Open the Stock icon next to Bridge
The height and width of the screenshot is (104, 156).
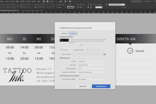(48, 1)
